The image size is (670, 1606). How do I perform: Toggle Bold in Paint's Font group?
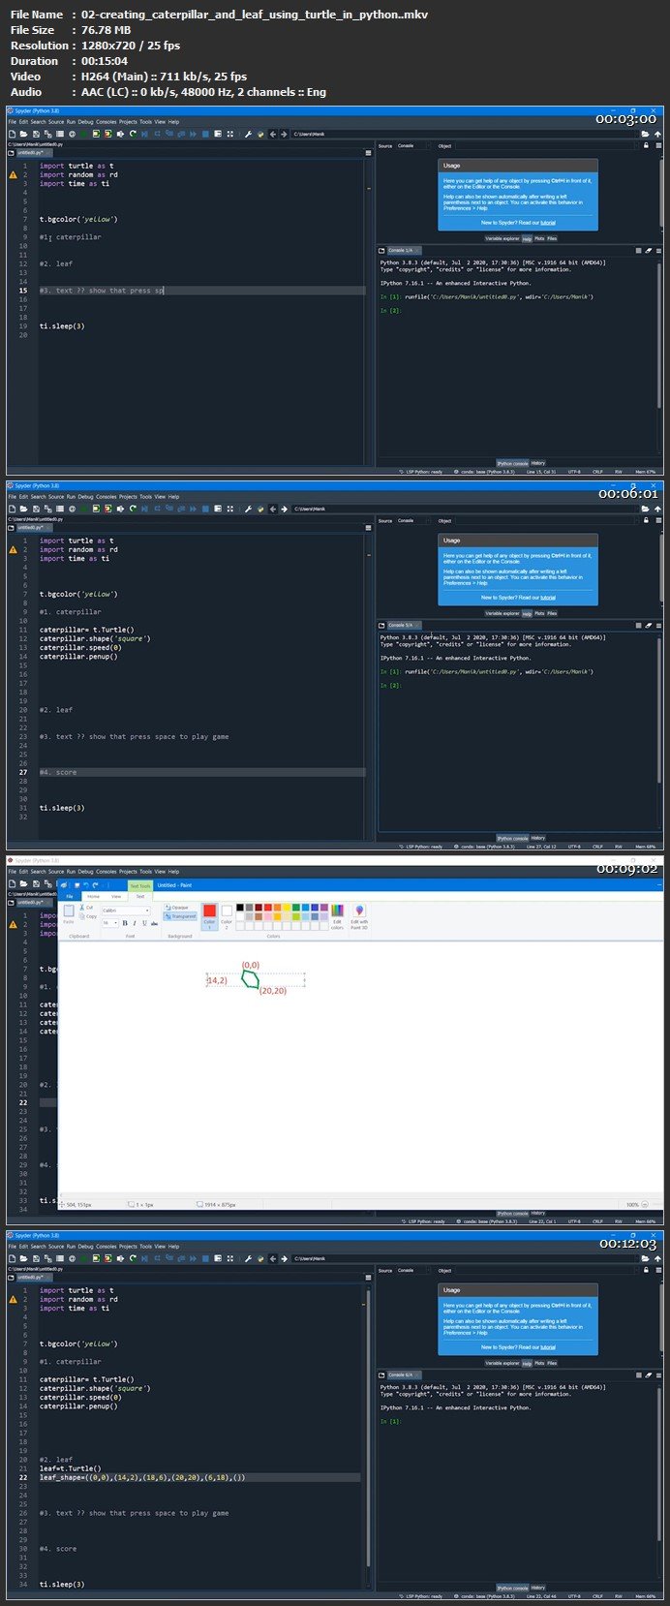pos(124,923)
